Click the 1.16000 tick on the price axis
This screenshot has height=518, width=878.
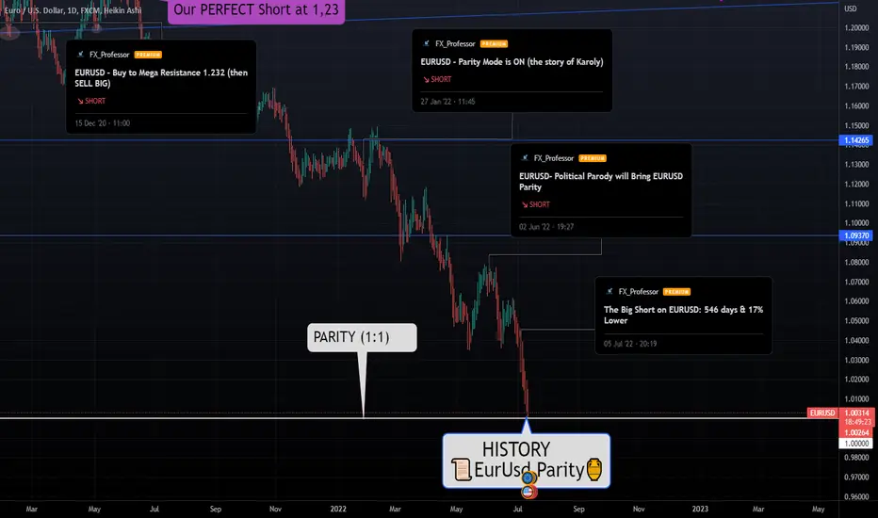tap(856, 105)
